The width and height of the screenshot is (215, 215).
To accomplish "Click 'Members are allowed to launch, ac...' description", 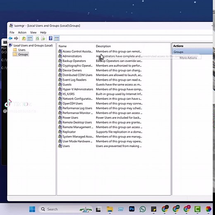I will (x=119, y=75).
